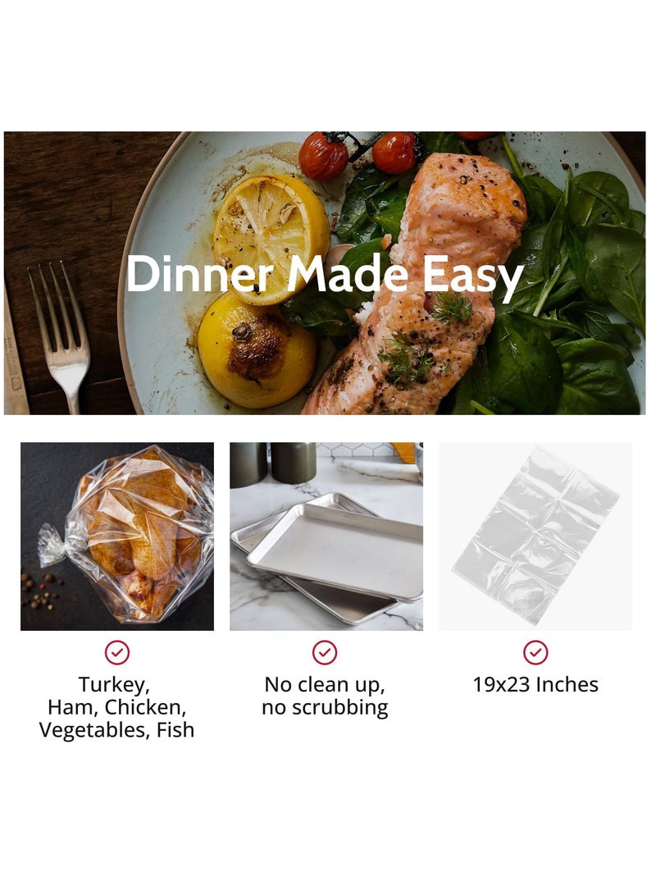Viewport: 656px width, 895px height.
Task: Open the stacked baking trays photo
Action: coord(326,536)
